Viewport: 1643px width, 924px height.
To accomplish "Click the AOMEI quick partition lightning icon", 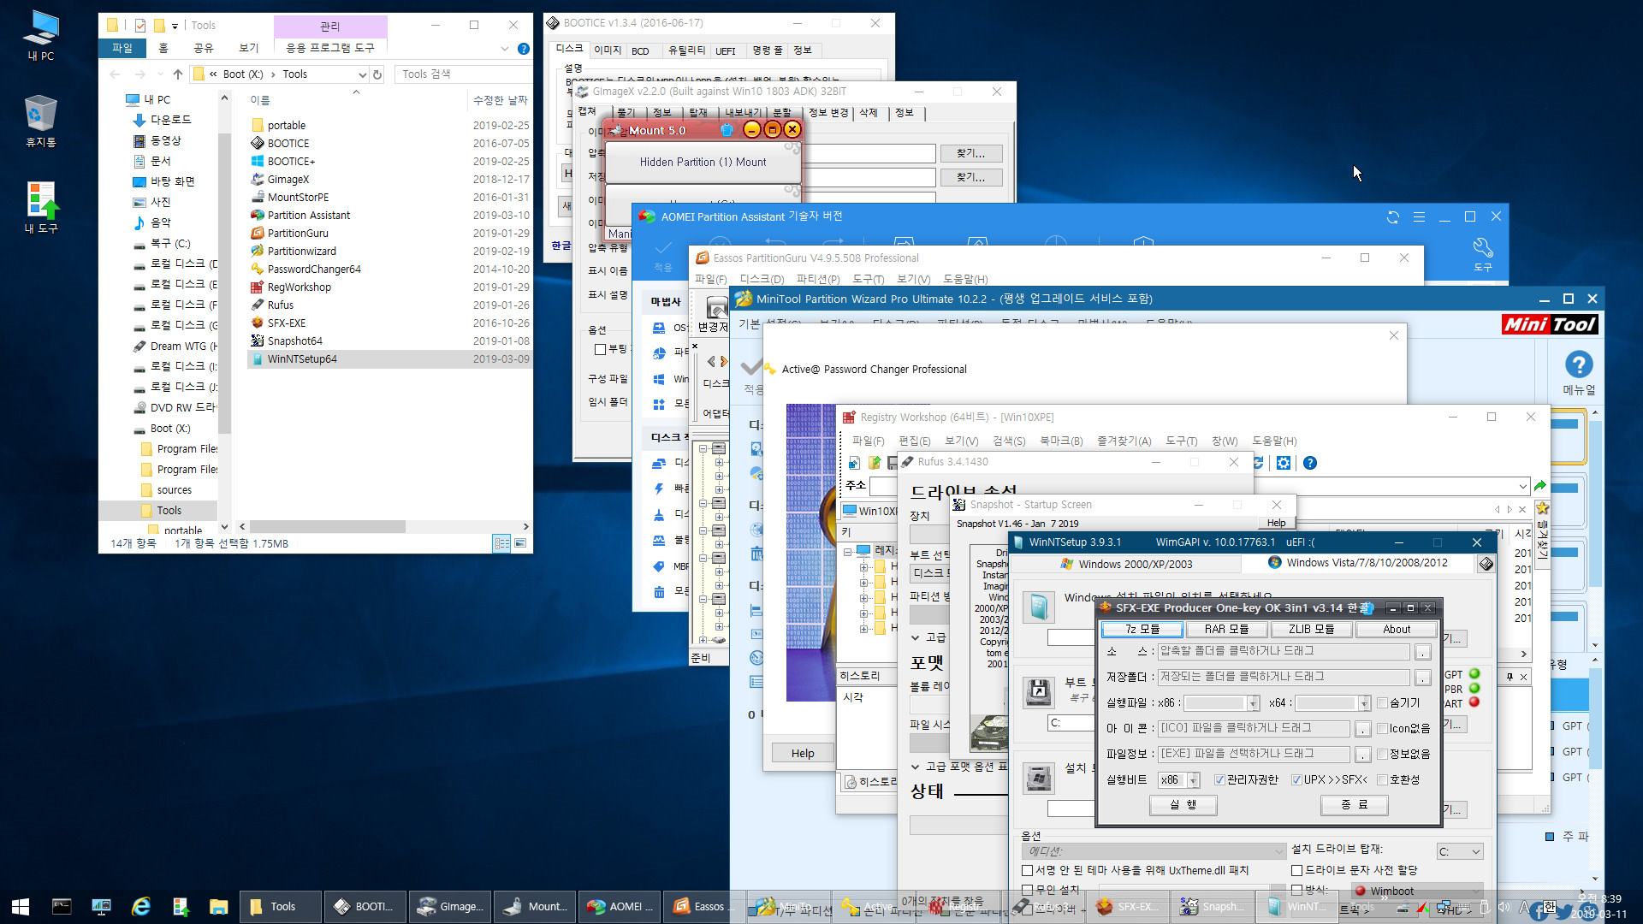I will coord(659,489).
